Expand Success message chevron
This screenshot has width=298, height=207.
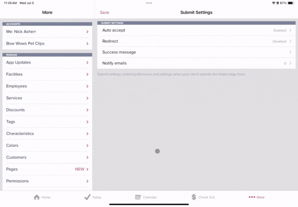point(290,52)
